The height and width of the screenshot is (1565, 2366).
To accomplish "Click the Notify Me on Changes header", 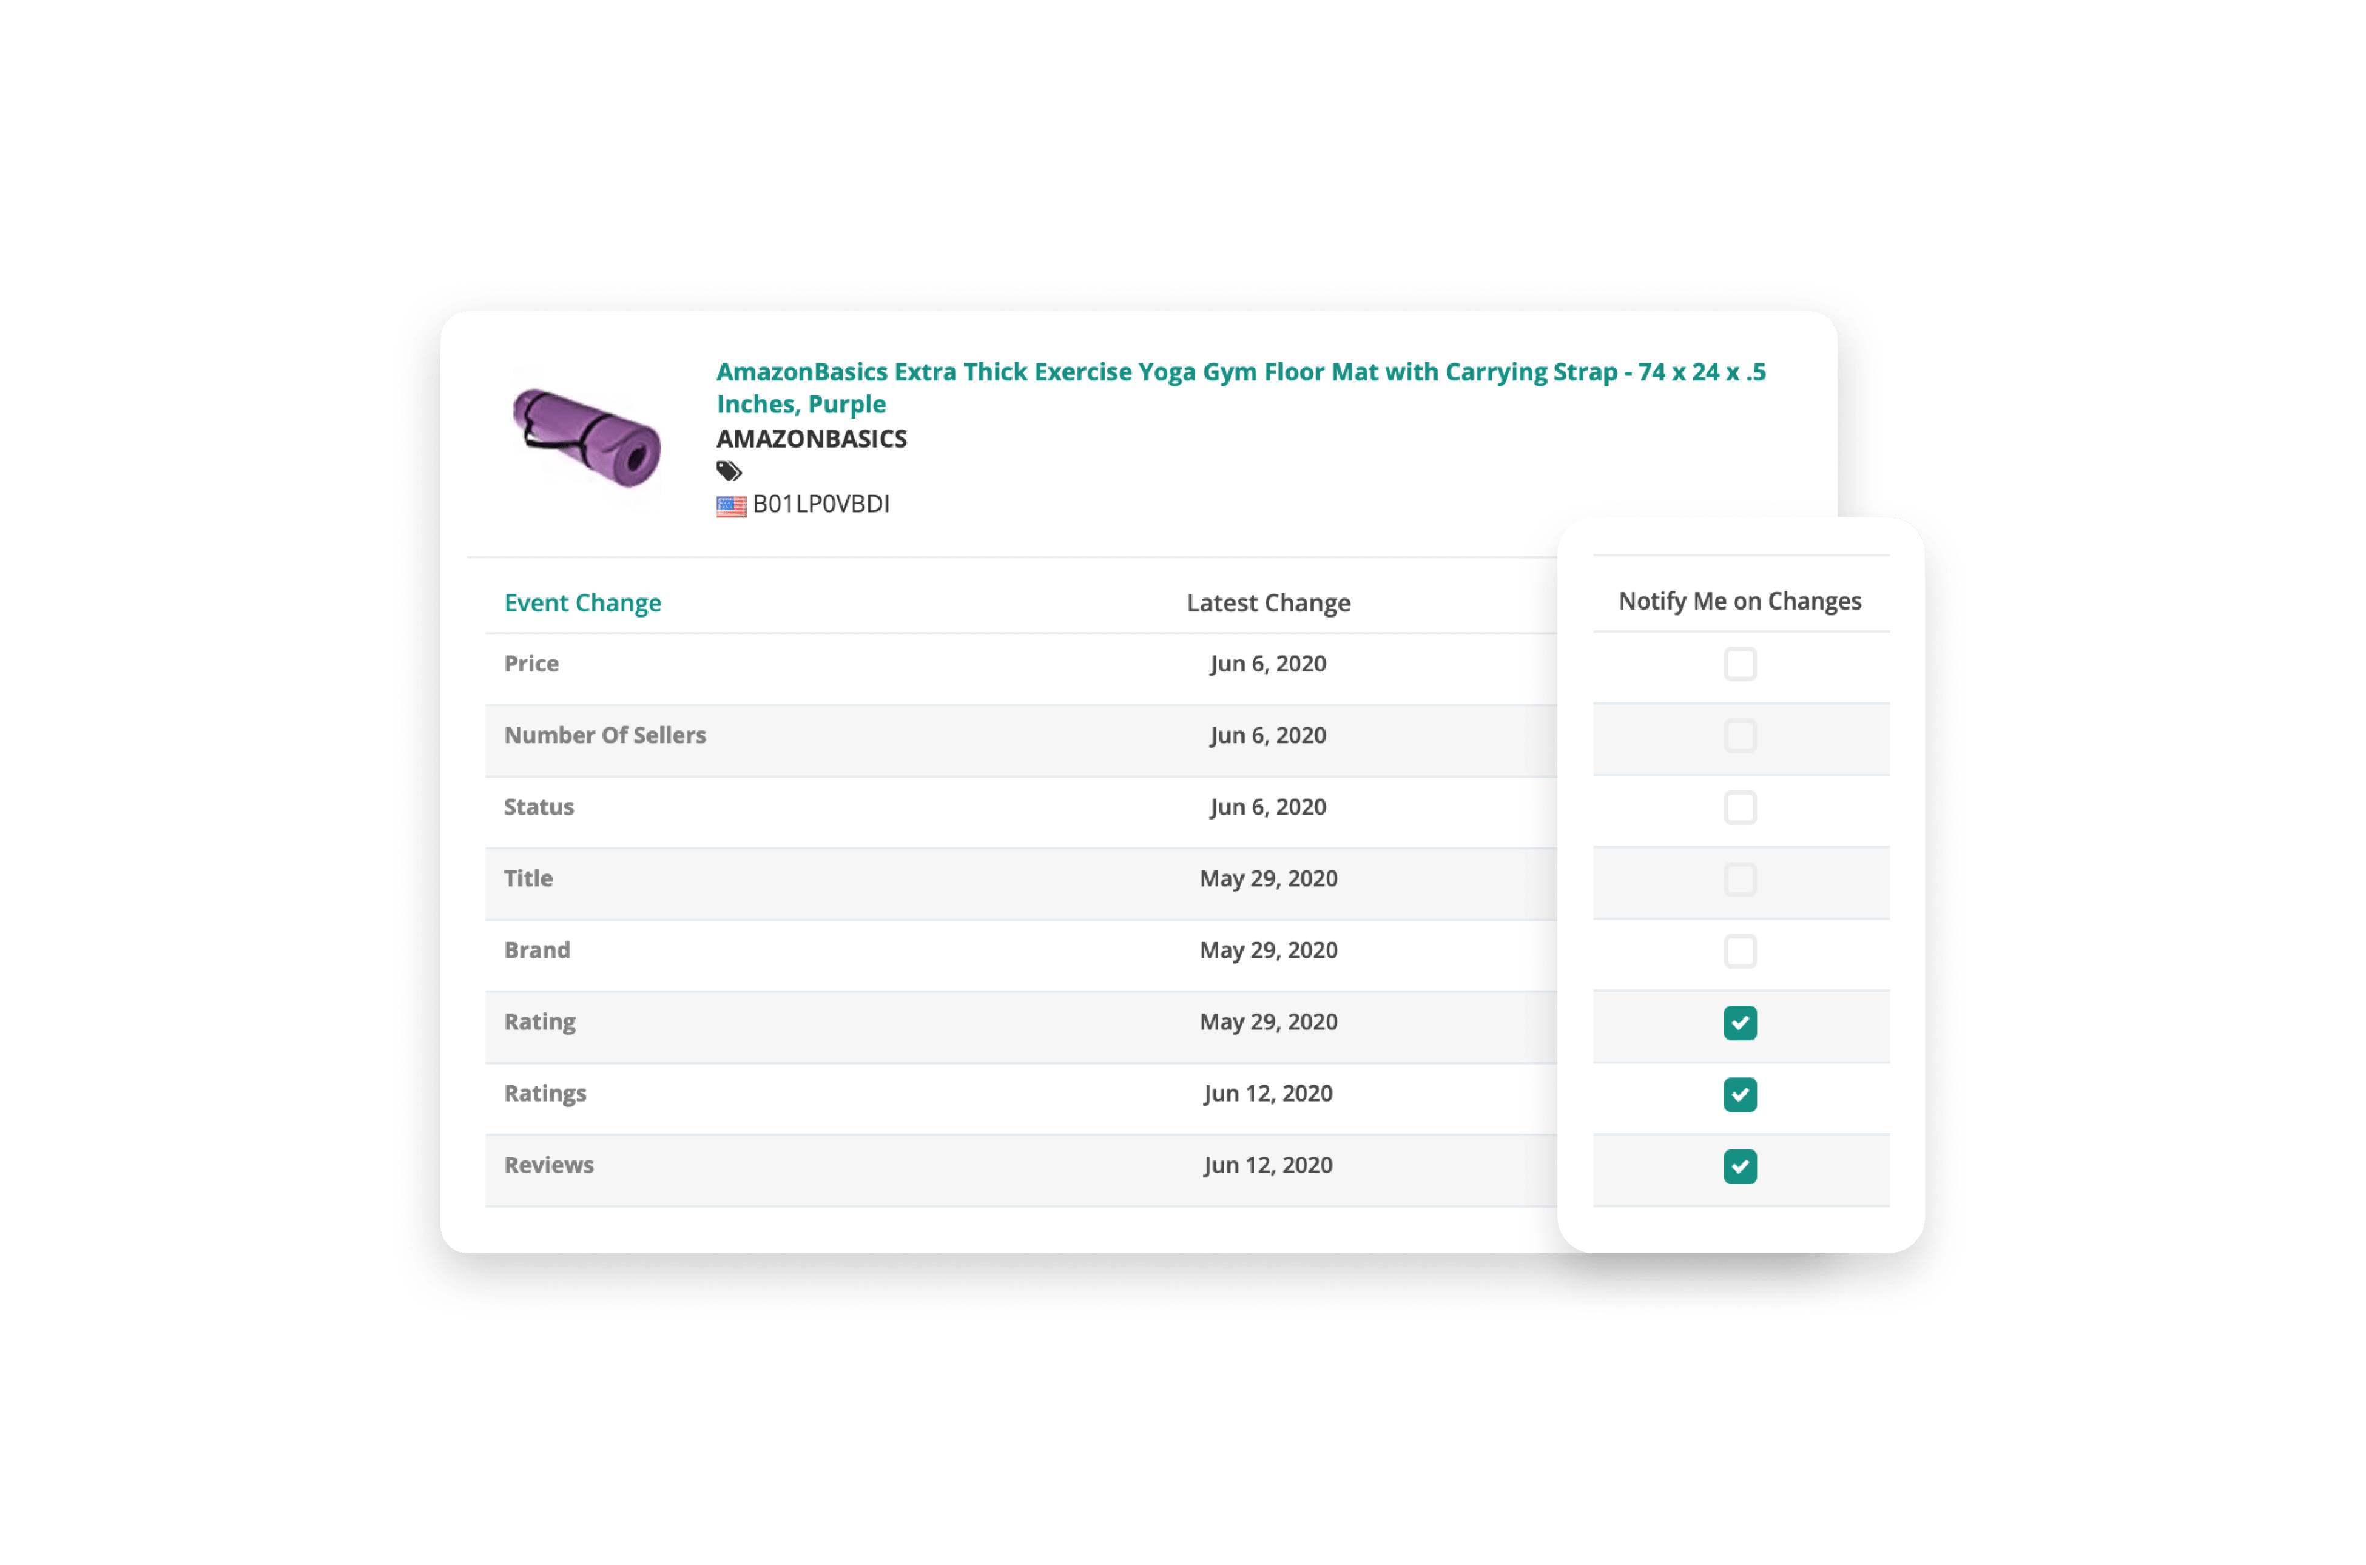I will pos(1739,601).
